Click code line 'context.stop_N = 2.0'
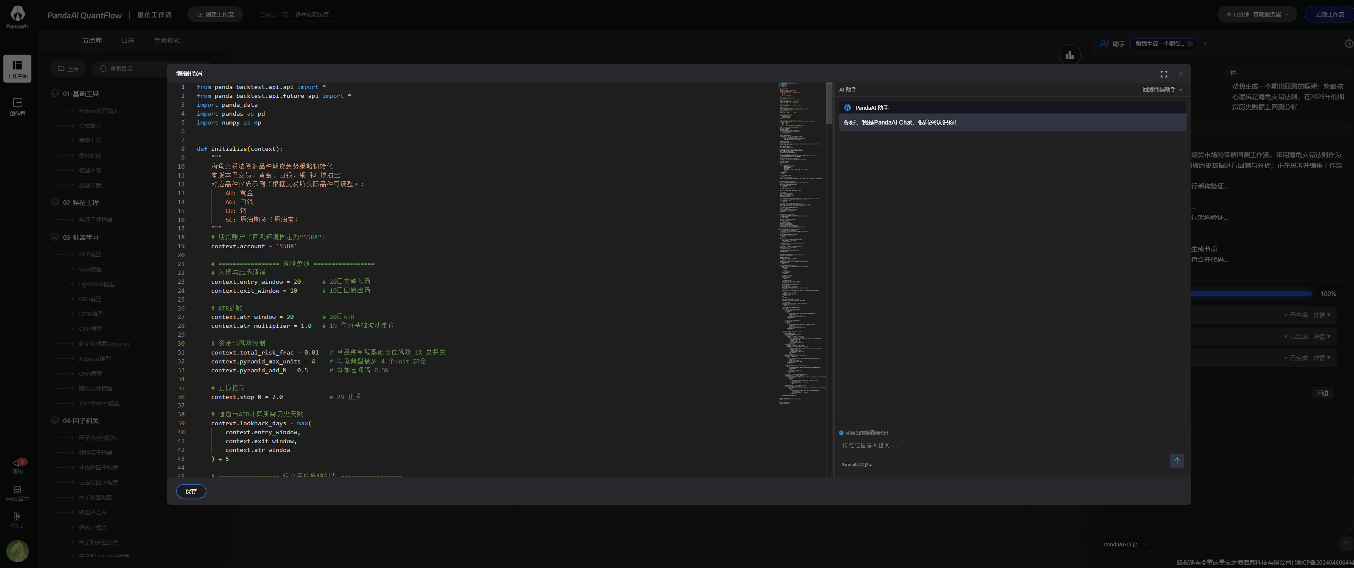This screenshot has height=568, width=1354. [247, 397]
